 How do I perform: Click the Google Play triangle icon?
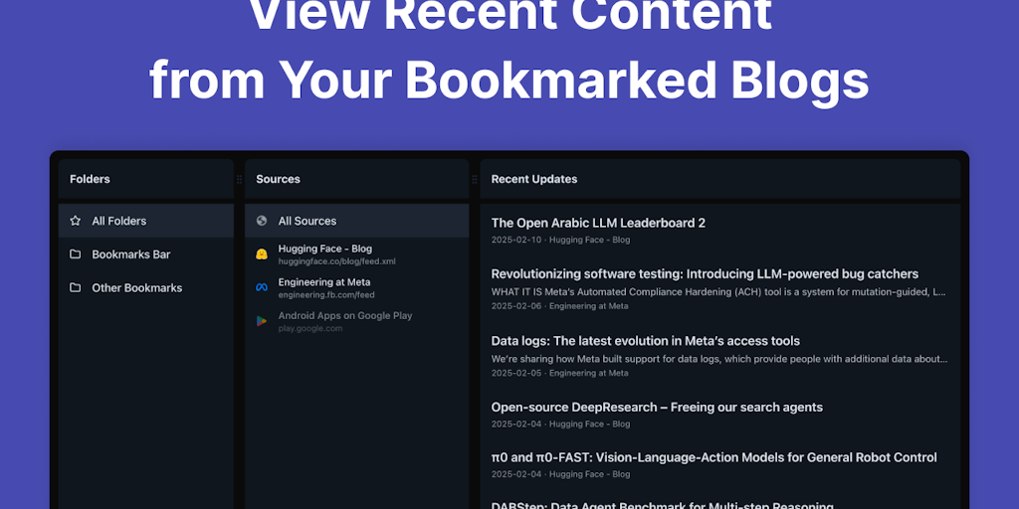(x=262, y=321)
